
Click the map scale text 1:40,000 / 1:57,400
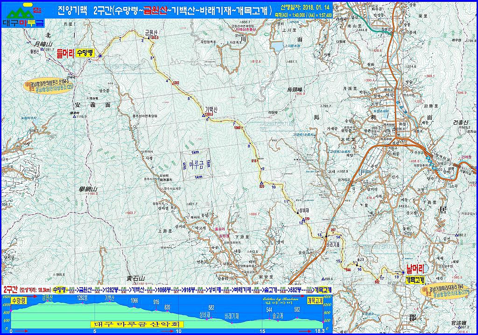click(303, 15)
